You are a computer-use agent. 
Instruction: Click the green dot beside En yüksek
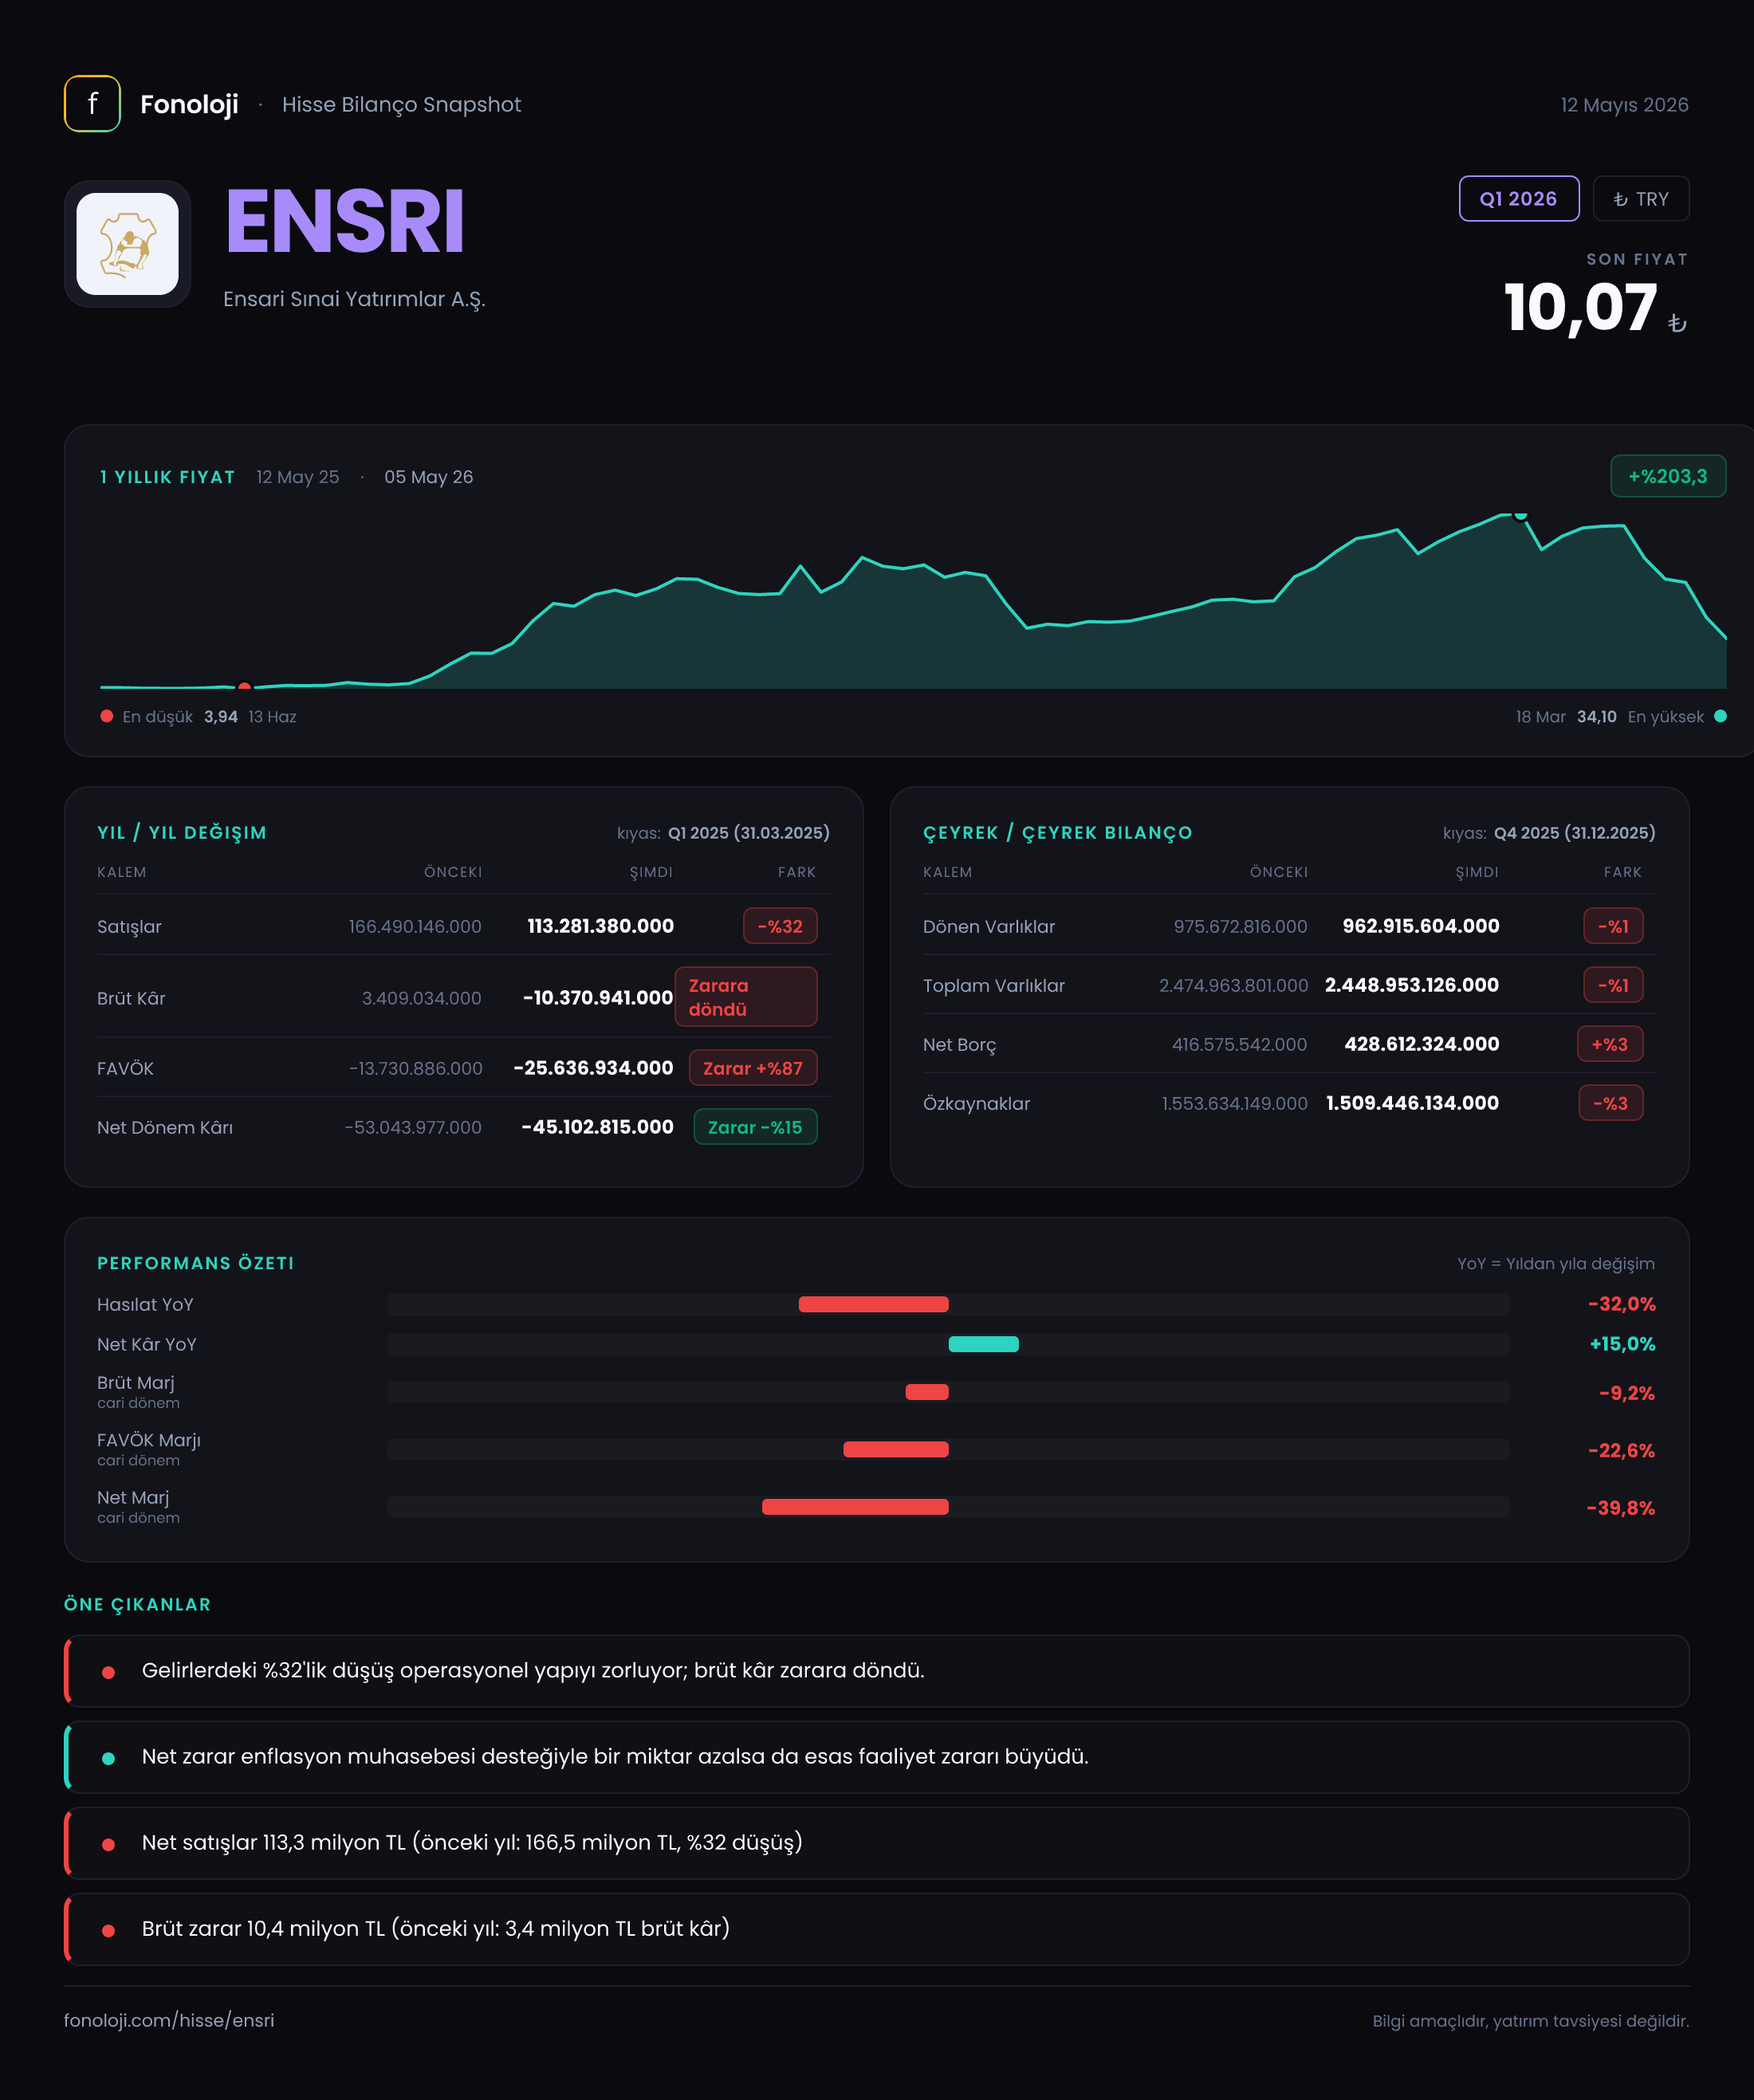click(1720, 716)
